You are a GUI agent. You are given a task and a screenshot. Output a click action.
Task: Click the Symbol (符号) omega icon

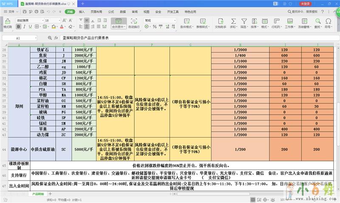tap(329, 22)
